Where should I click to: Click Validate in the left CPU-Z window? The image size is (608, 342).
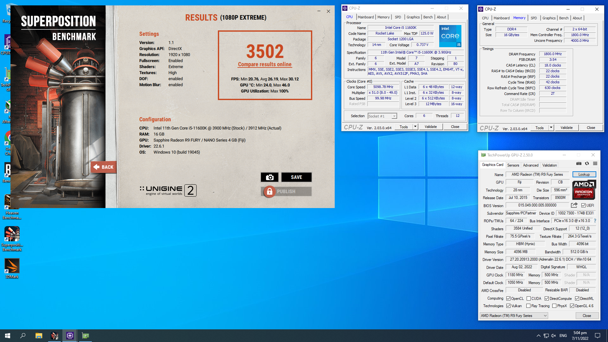coord(430,127)
